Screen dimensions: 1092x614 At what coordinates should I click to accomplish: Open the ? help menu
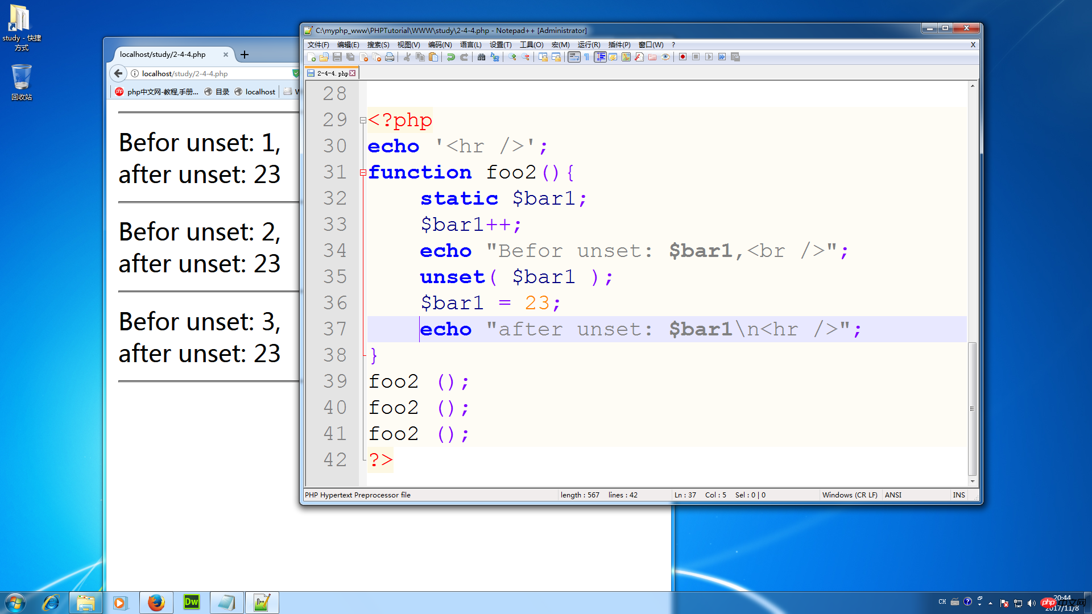coord(673,45)
